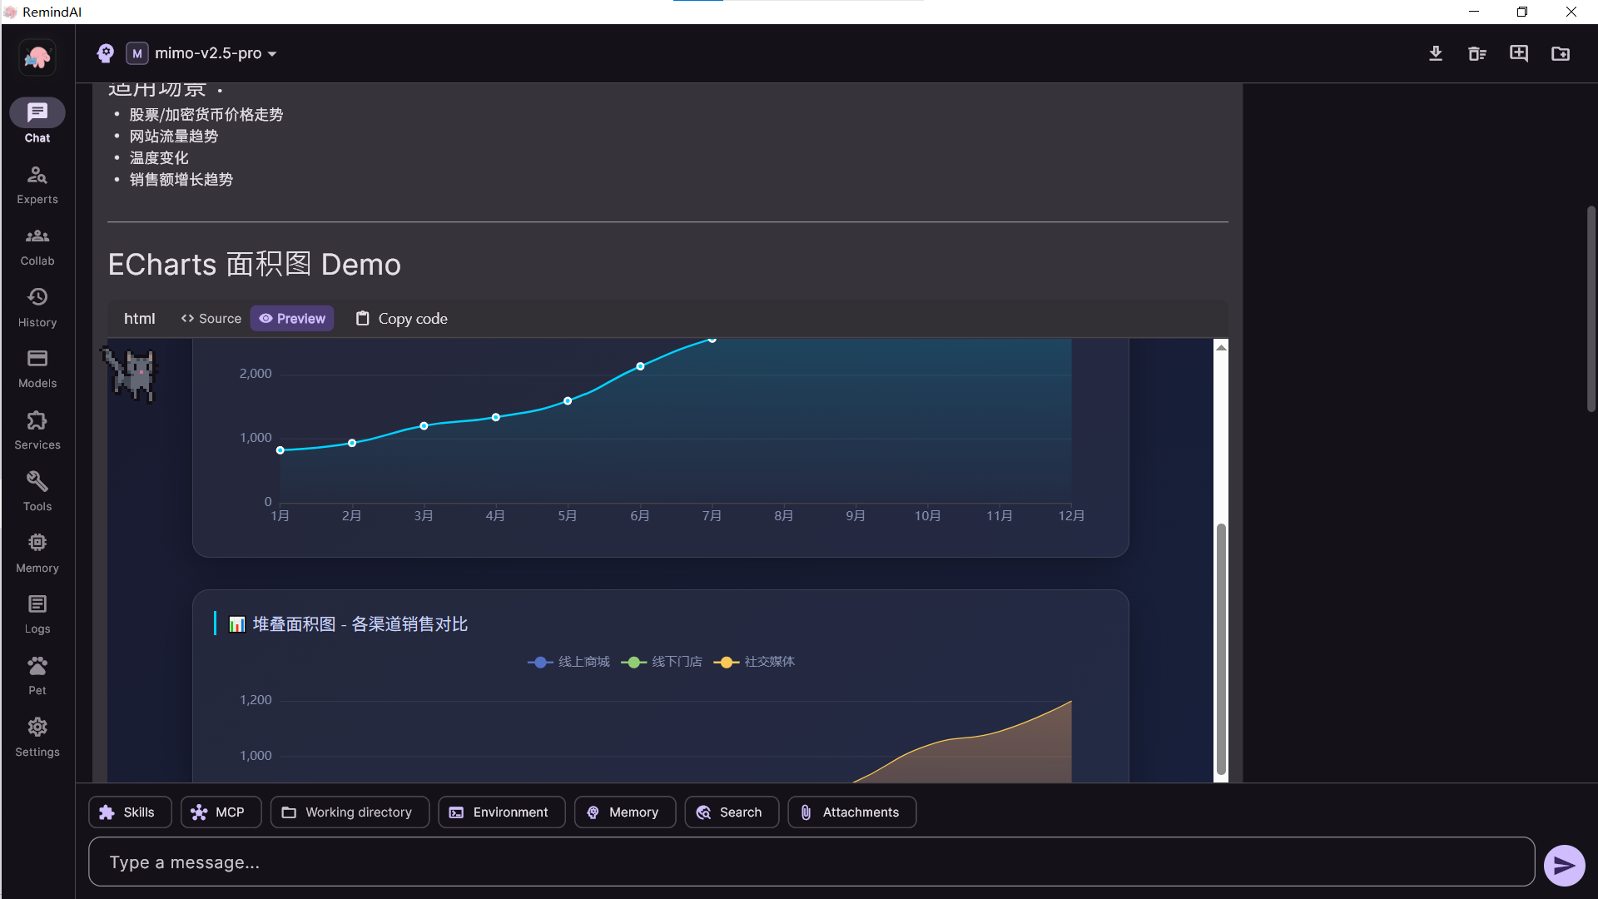The width and height of the screenshot is (1598, 899).
Task: Toggle the 线上商城 legend series
Action: pos(569,662)
